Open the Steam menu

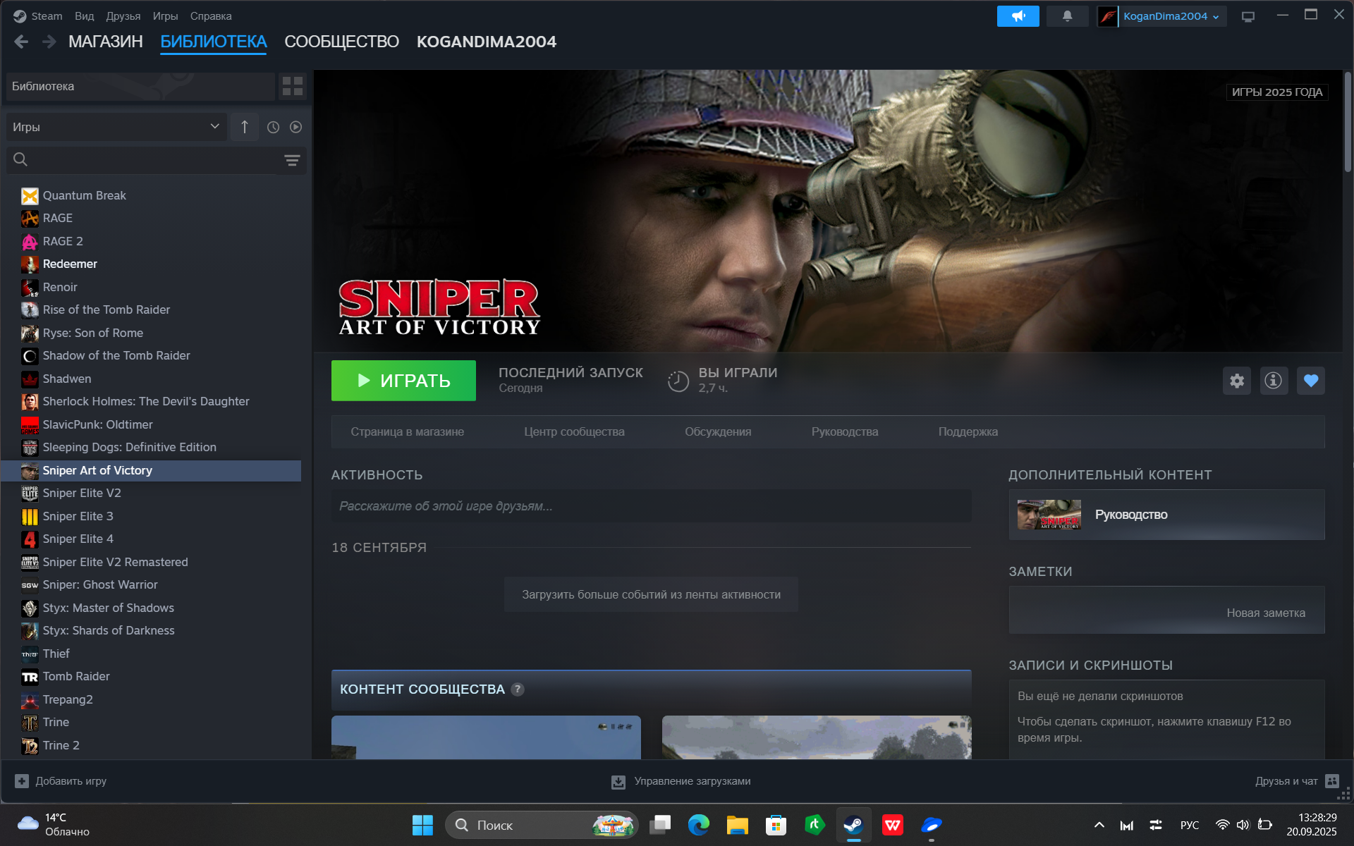47,16
